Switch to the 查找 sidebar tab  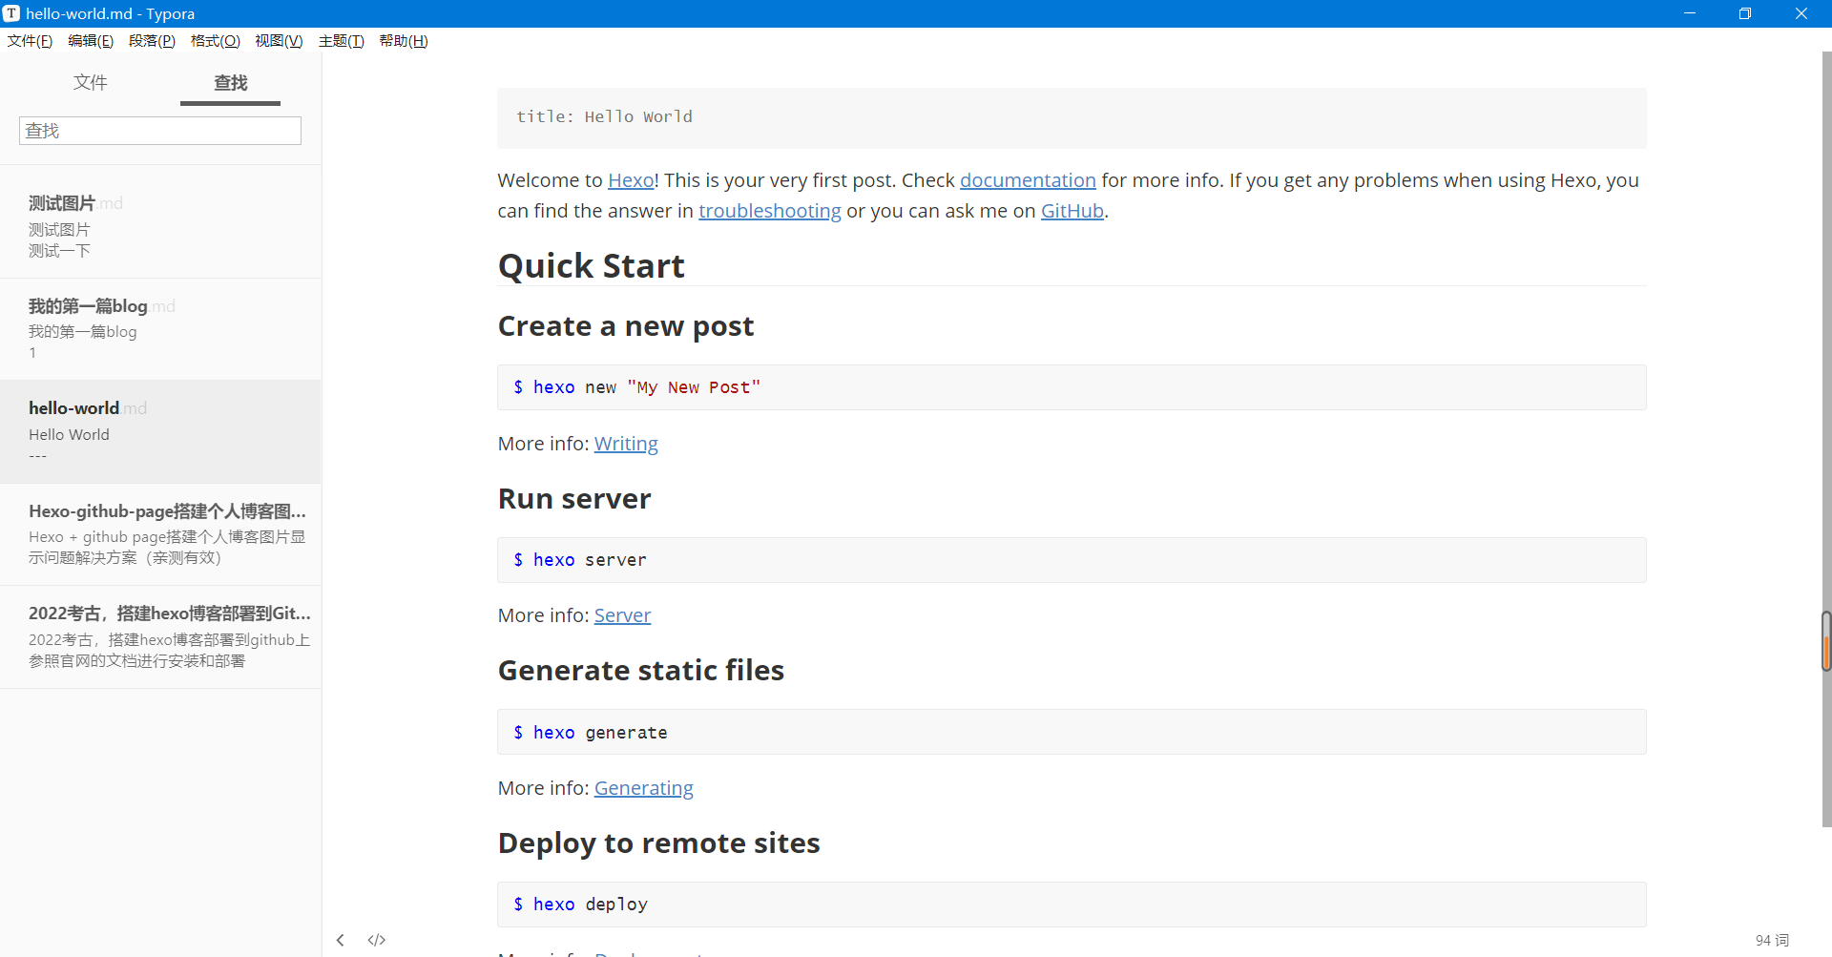[x=230, y=83]
